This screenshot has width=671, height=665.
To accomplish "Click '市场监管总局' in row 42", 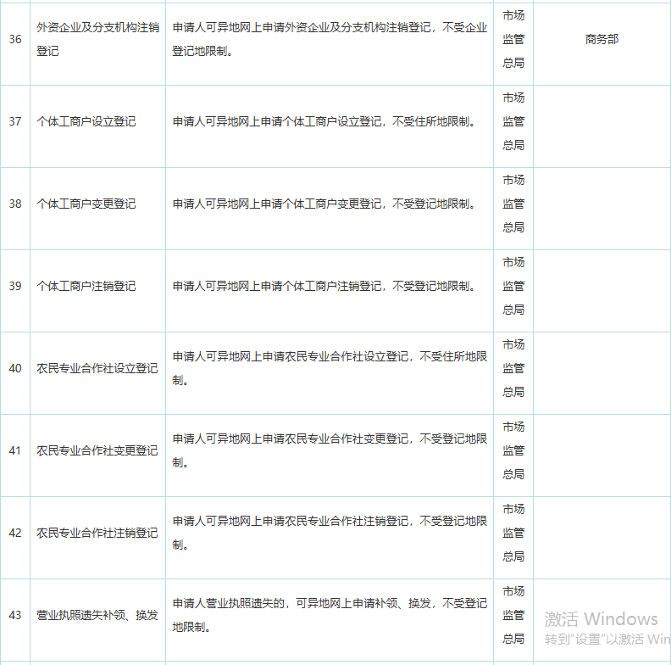I will point(513,533).
